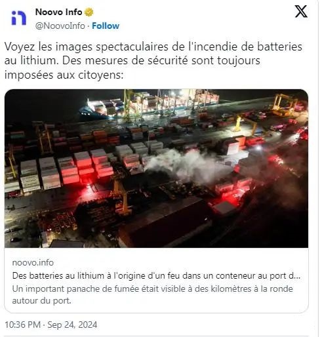Follow the Noovo Info account
This screenshot has width=320, height=337.
tap(106, 26)
